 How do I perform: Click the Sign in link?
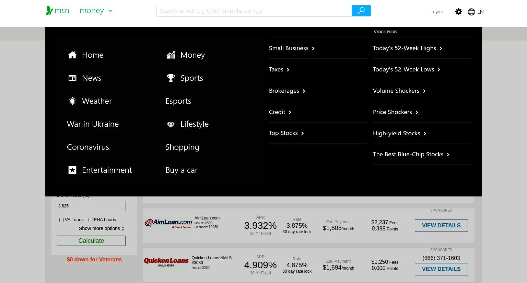[x=438, y=11]
